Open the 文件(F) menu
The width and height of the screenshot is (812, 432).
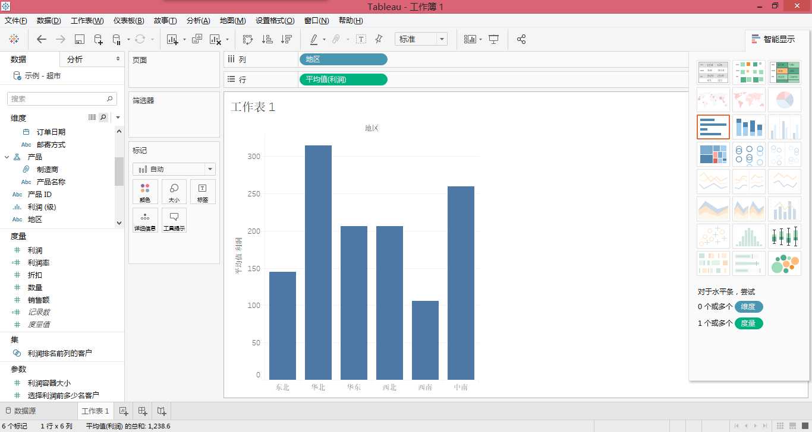(16, 20)
